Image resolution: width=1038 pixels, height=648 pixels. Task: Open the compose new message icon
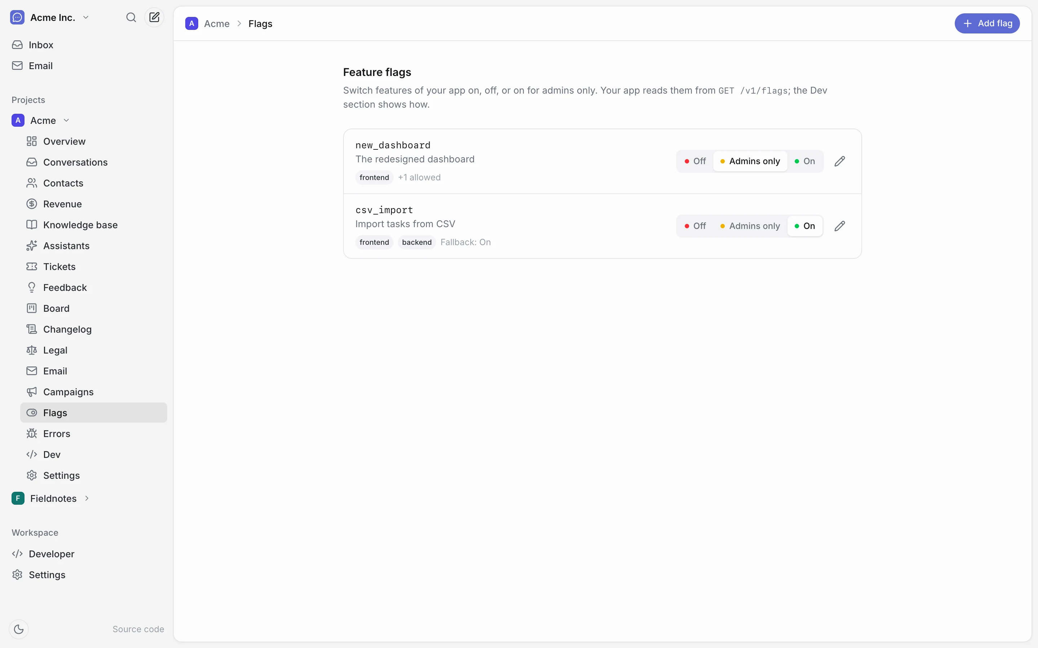pyautogui.click(x=154, y=18)
